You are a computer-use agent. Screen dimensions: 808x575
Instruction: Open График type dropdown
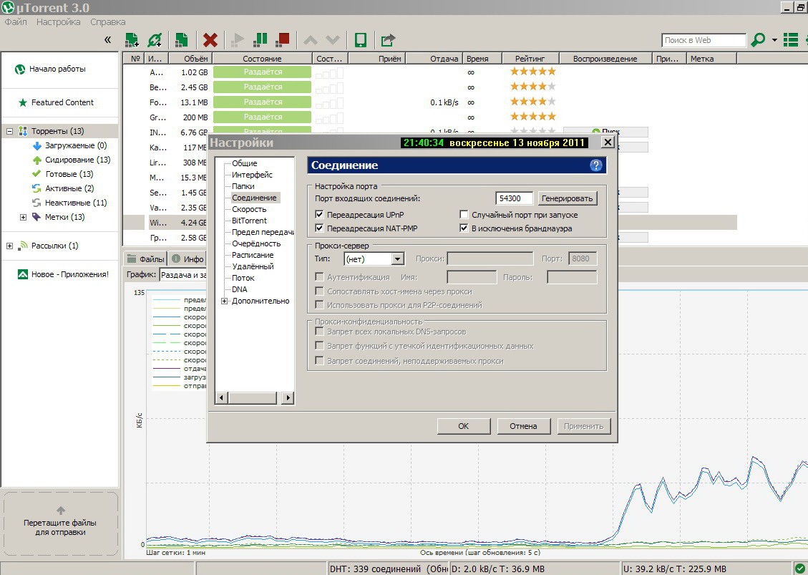(x=183, y=275)
